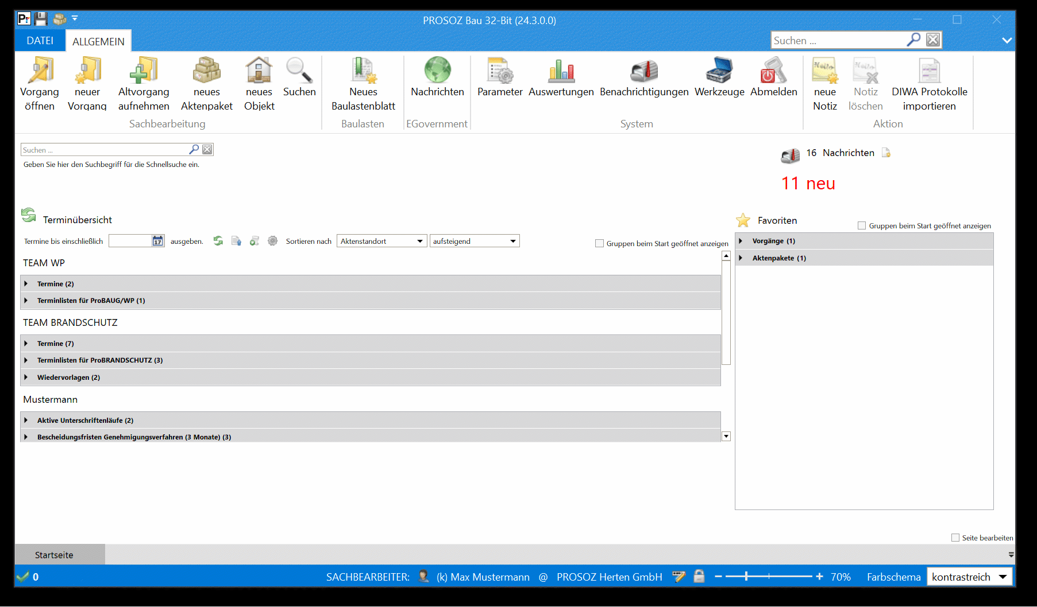Open Auswertungen chart reports
1037x607 pixels.
click(x=561, y=77)
